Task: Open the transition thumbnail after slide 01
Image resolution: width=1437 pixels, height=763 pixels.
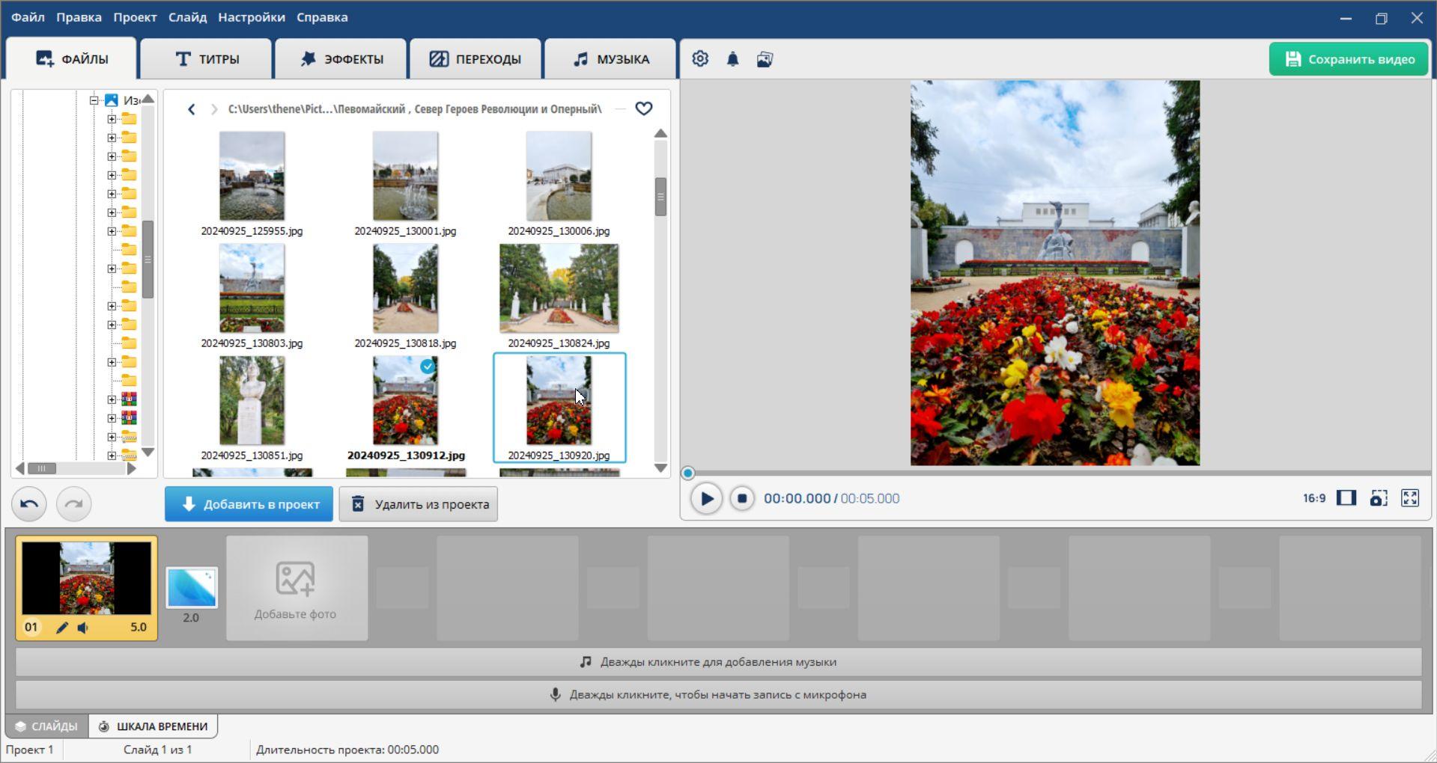Action: (x=192, y=587)
